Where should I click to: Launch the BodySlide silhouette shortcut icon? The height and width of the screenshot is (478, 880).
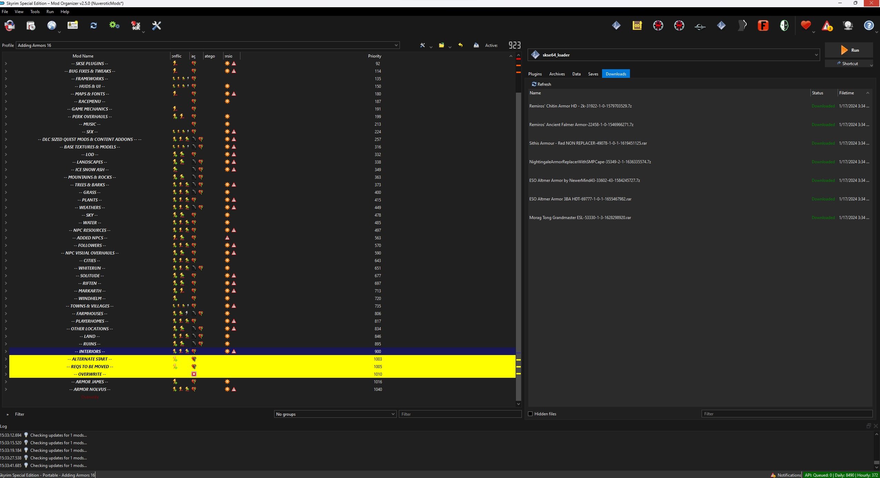coord(742,25)
